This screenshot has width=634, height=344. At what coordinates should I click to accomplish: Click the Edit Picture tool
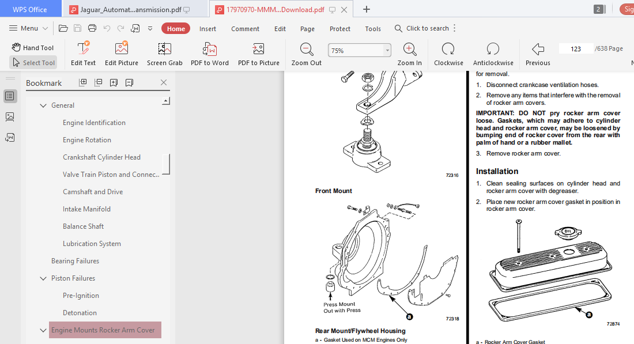[121, 54]
